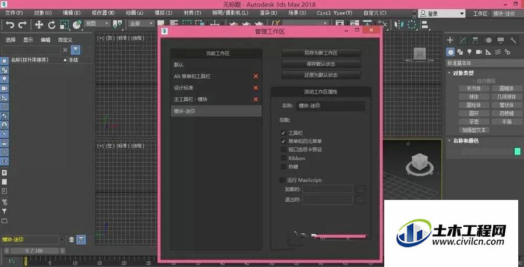The width and height of the screenshot is (524, 267).
Task: Open the 全部 selection filter dropdown
Action: point(141,23)
